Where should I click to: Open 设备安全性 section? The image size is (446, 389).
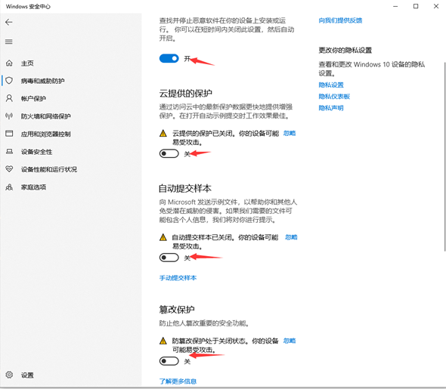pyautogui.click(x=37, y=152)
